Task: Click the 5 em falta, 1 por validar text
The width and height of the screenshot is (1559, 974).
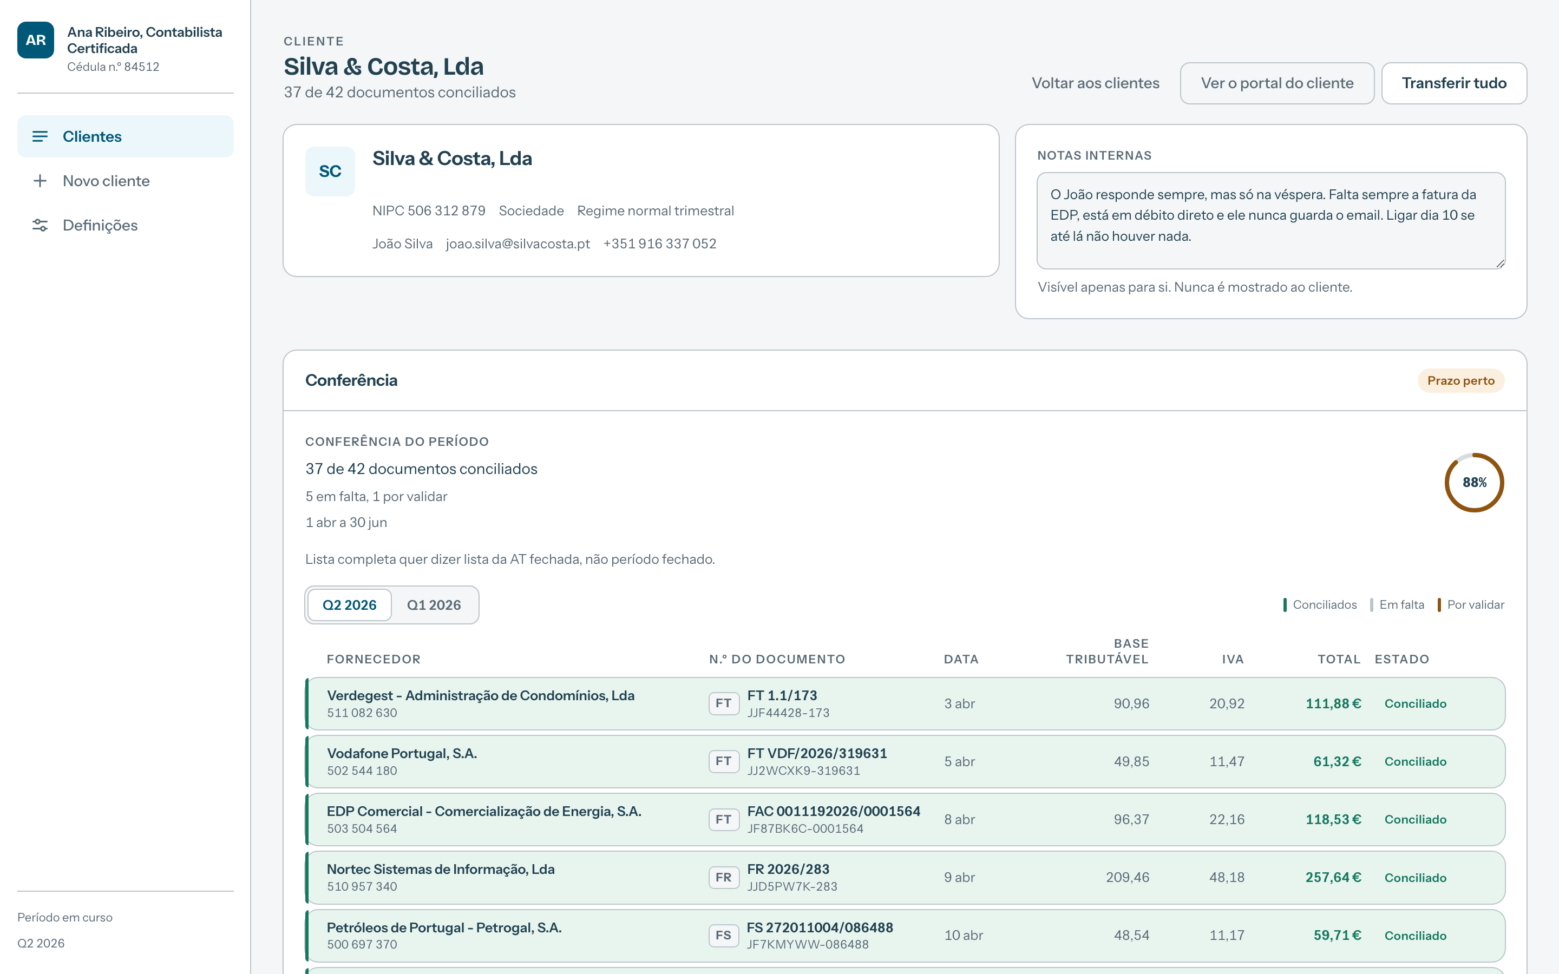Action: click(x=376, y=497)
